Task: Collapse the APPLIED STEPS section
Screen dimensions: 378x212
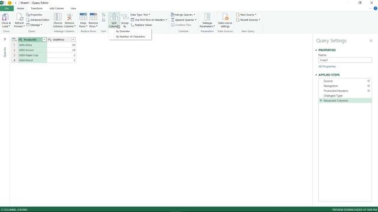Action: (x=317, y=75)
